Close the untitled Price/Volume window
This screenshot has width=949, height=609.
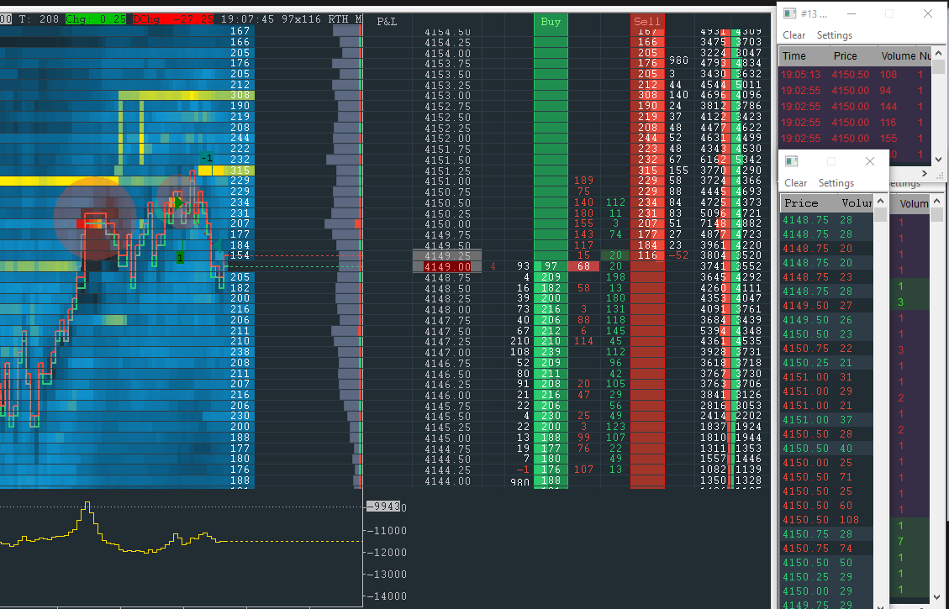870,161
